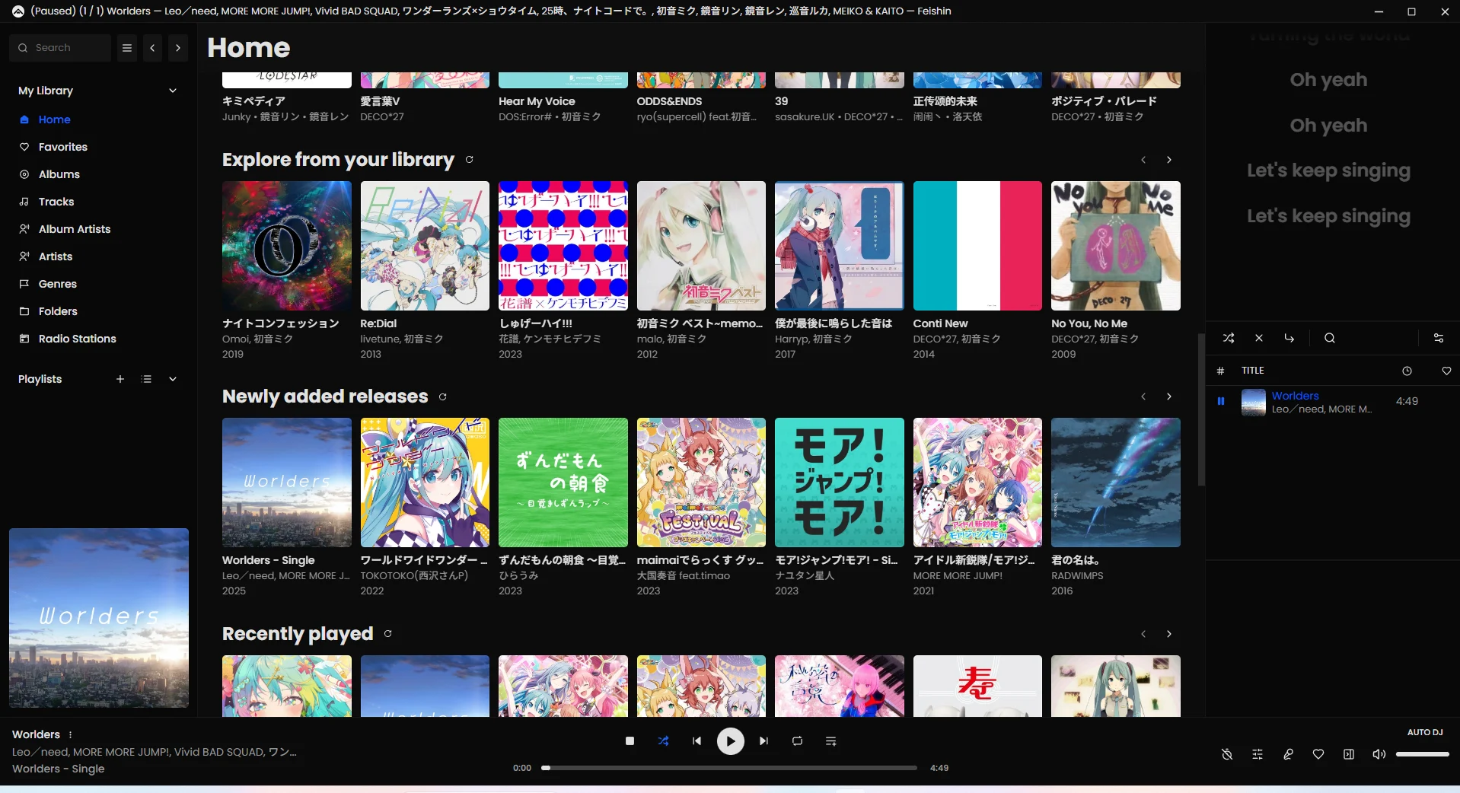Favorite the current song with the player bar heart
Image resolution: width=1460 pixels, height=793 pixels.
[x=1318, y=754]
